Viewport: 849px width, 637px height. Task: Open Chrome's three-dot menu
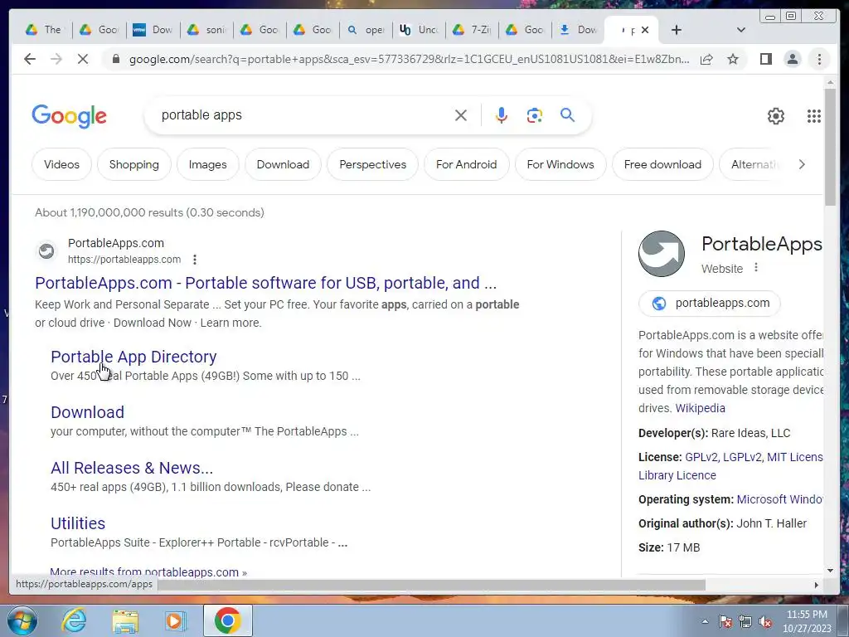click(819, 59)
